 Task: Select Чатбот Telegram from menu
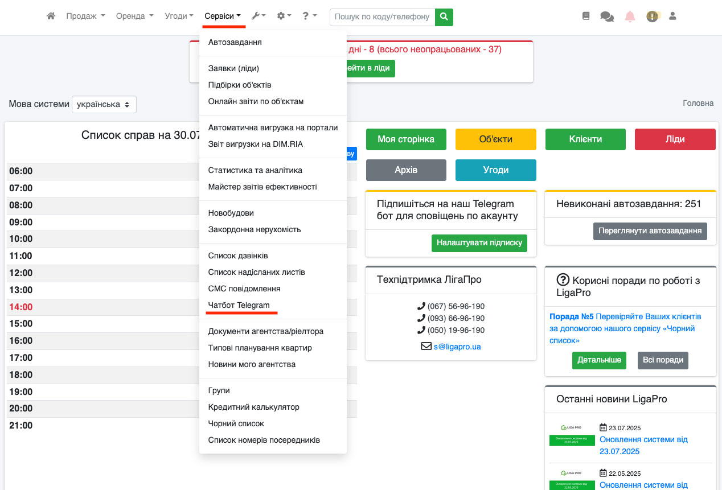[239, 305]
